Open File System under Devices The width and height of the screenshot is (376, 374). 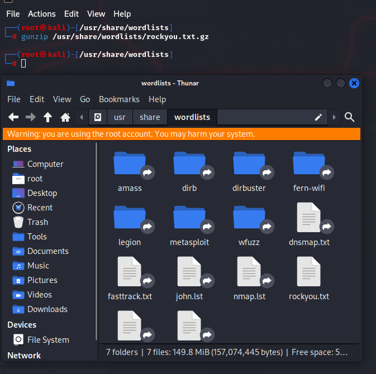(x=49, y=340)
